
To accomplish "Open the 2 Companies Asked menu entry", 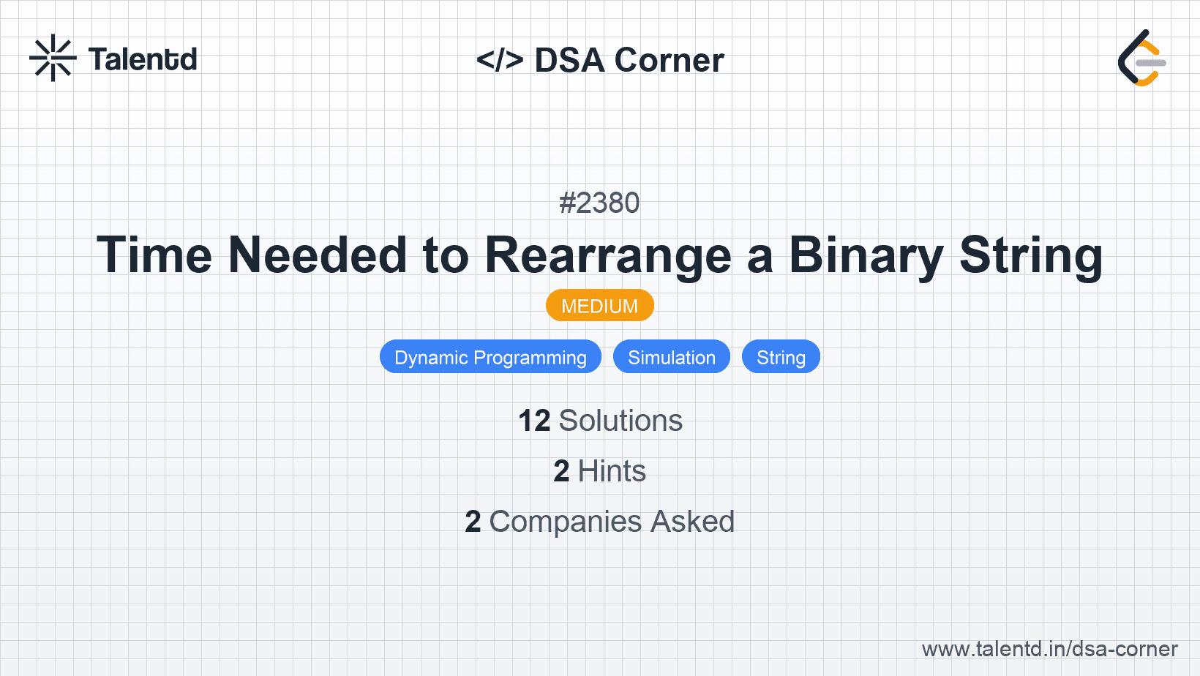I will tap(600, 522).
